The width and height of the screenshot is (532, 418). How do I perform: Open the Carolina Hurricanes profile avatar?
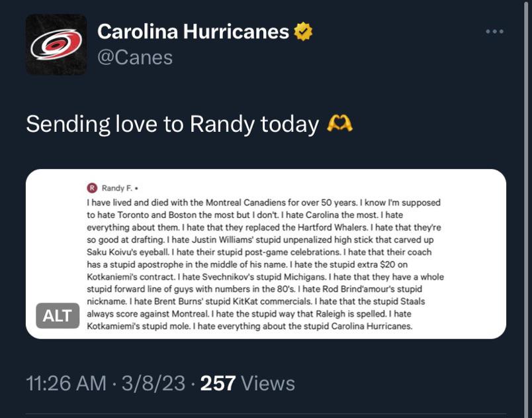(x=56, y=44)
